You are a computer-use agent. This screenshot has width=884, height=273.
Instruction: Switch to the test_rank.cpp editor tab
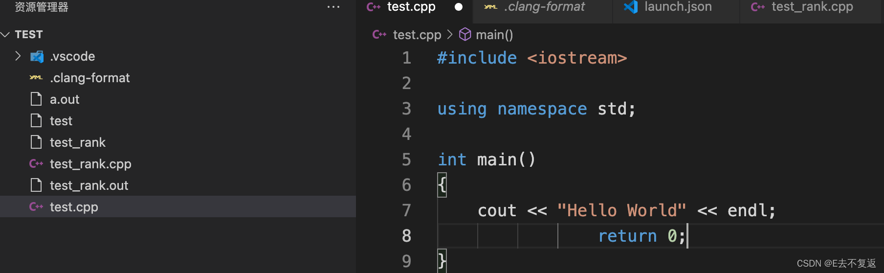point(812,7)
